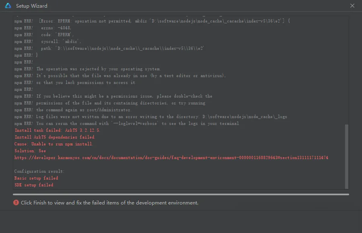
Task: Click the "syscall: 'mkdir'" log line
Action: pyautogui.click(x=47, y=41)
